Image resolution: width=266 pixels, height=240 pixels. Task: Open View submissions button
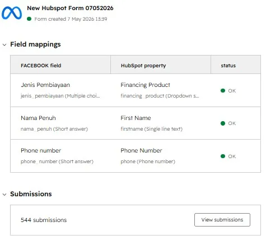point(222,220)
